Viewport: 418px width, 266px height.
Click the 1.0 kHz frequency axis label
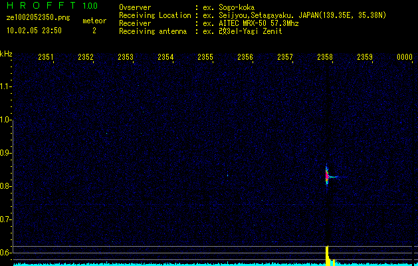pos(6,120)
